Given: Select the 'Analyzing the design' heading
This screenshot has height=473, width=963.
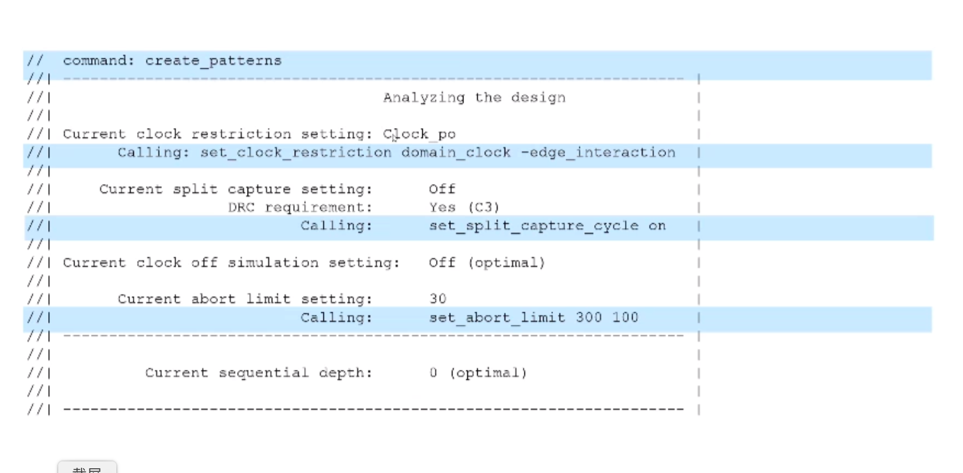Looking at the screenshot, I should pos(475,97).
